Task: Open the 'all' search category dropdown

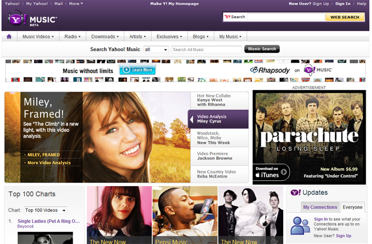Action: tap(156, 49)
